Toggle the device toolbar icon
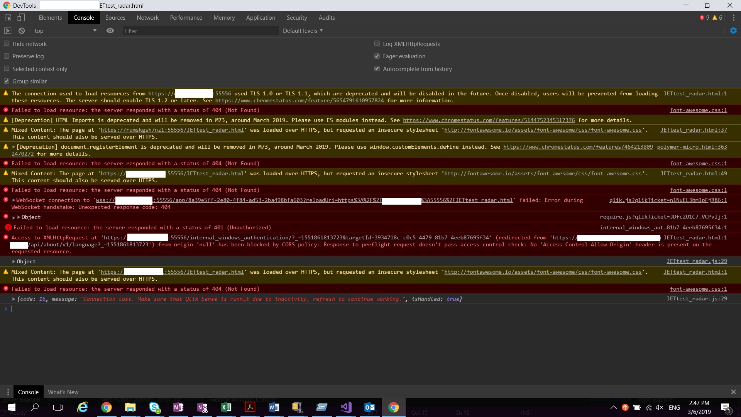Viewport: 741px width, 417px height. (x=21, y=18)
